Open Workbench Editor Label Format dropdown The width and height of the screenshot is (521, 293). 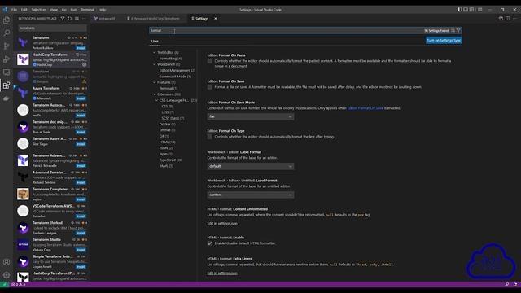tap(251, 166)
